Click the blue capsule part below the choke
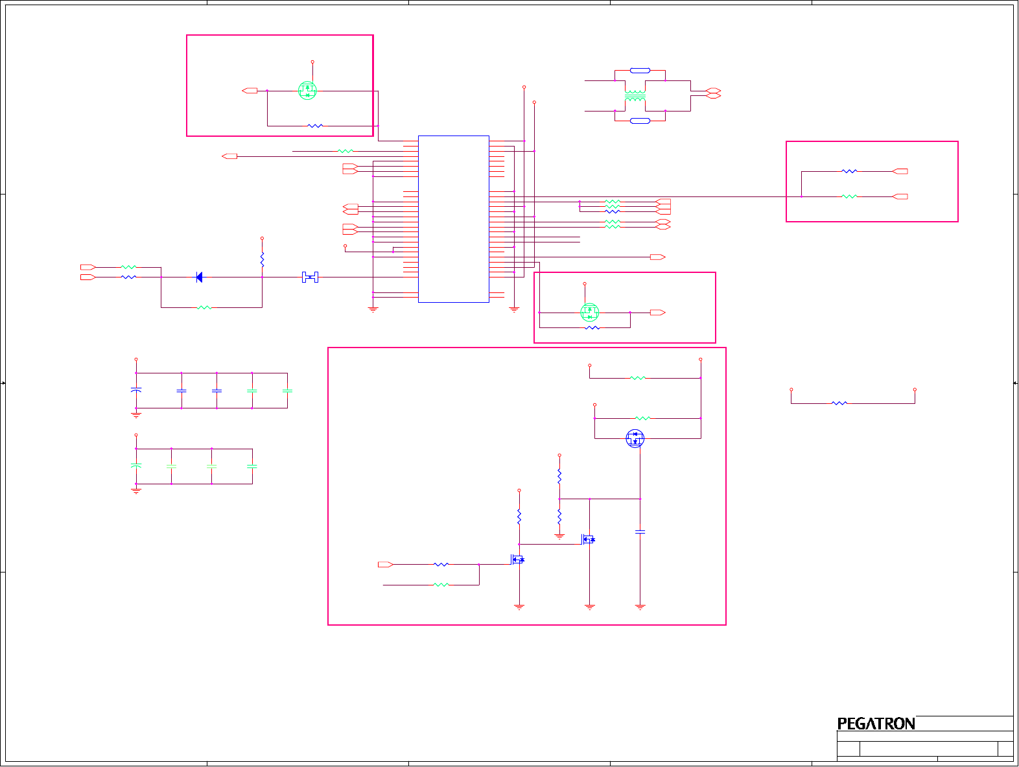 coord(640,121)
